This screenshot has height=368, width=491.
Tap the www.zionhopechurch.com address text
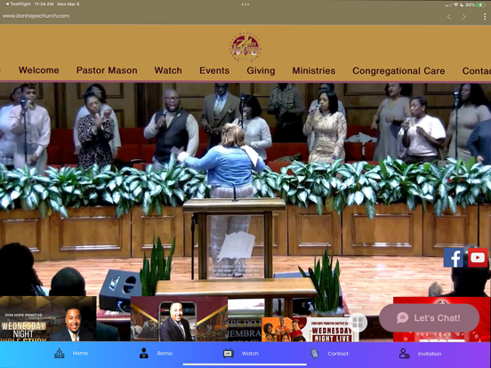pyautogui.click(x=36, y=16)
